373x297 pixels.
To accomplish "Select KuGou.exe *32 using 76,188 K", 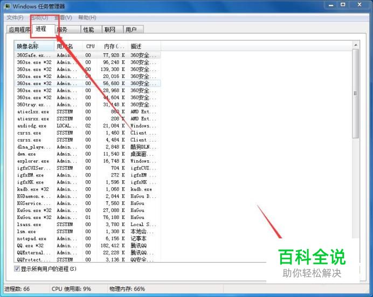I will click(x=87, y=217).
